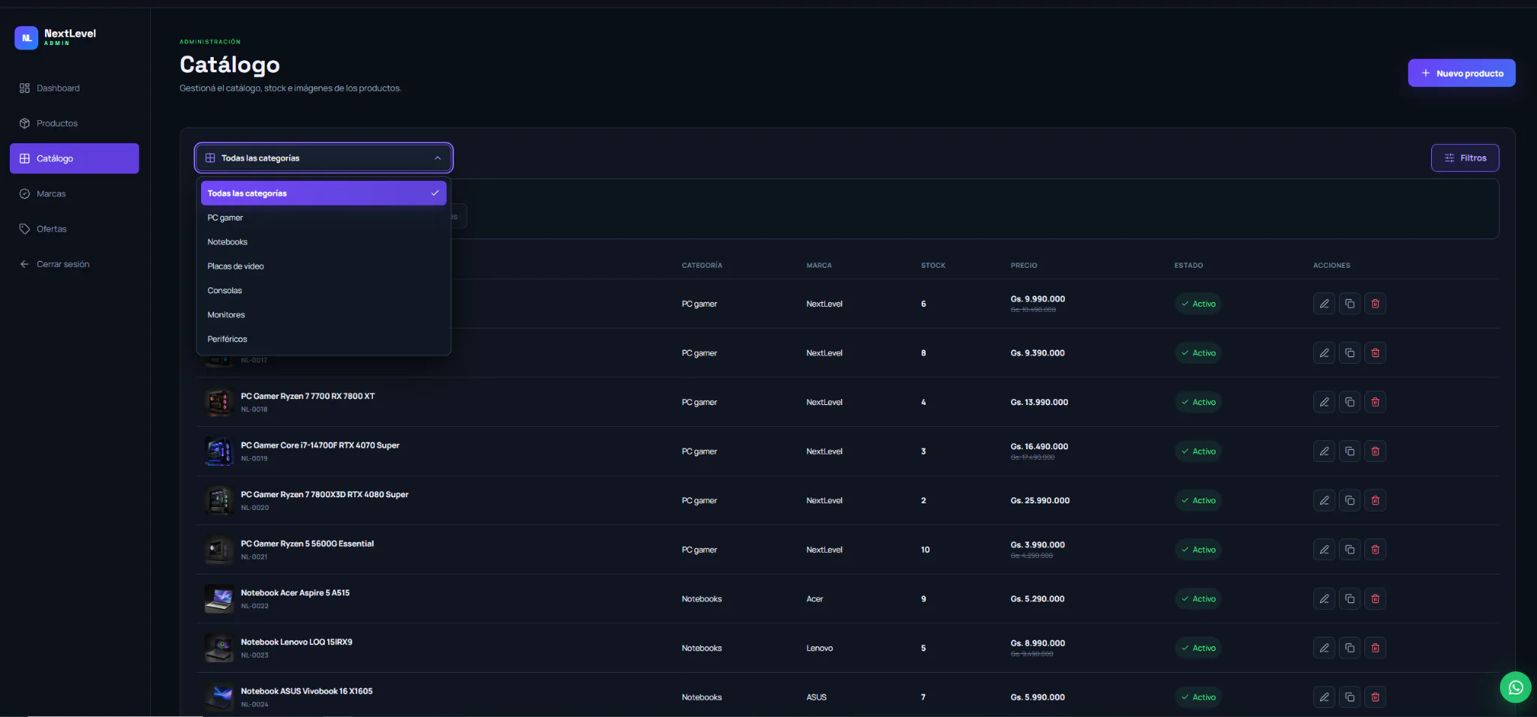Edit the Notebook Acer Aspire 5 A515
Viewport: 1537px width, 717px height.
tap(1324, 598)
